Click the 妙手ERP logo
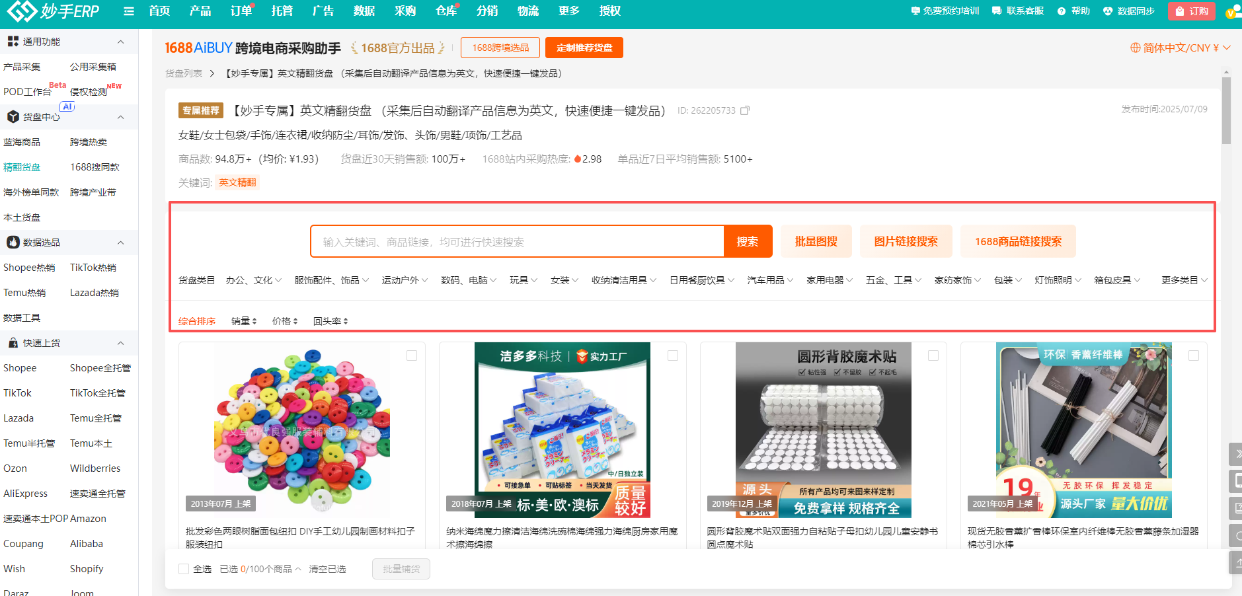1242x596 pixels. (53, 11)
